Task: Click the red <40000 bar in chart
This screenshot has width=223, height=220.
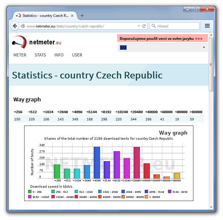Action: click(x=147, y=171)
